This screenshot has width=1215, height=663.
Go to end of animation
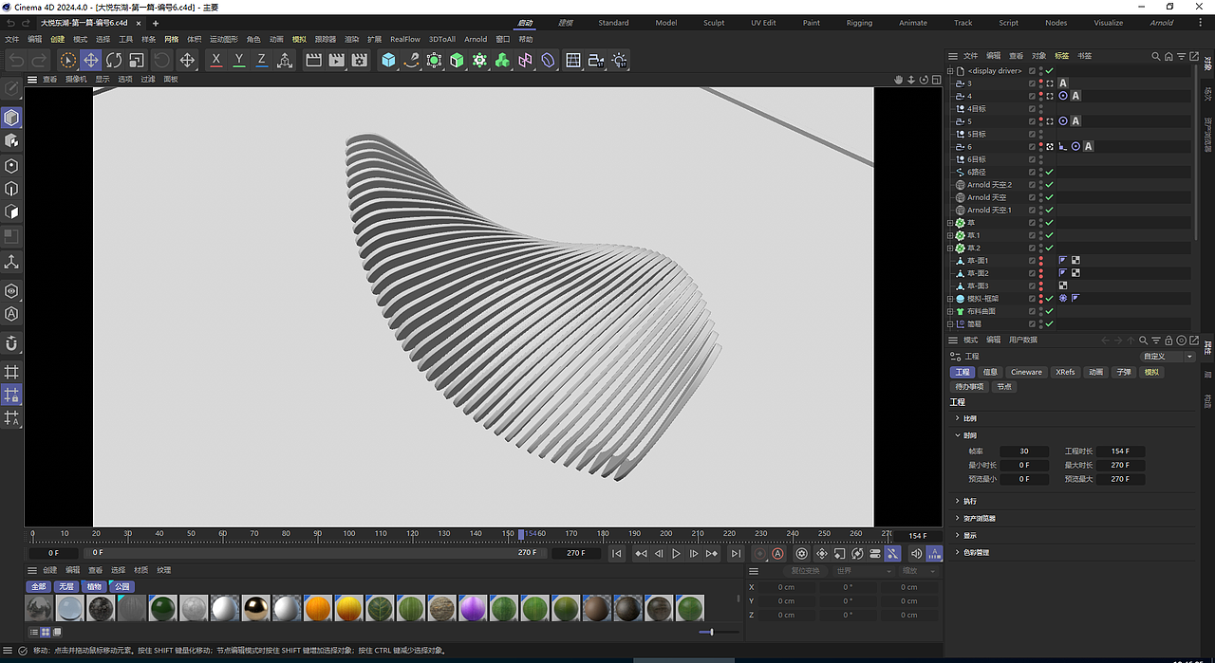[735, 553]
